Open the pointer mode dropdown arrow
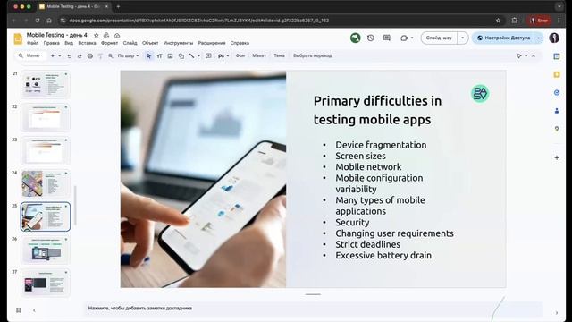The width and height of the screenshot is (572, 322). point(526,55)
